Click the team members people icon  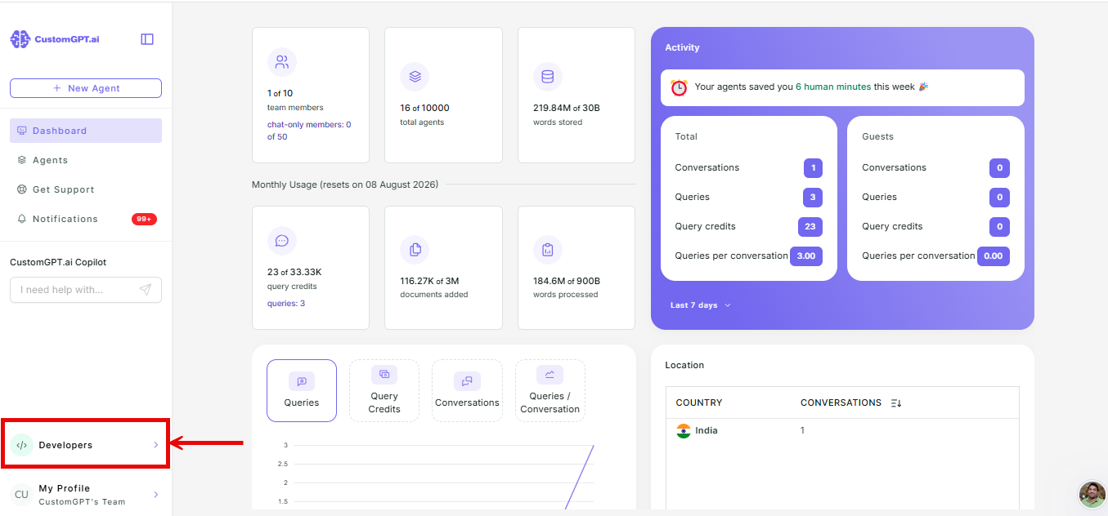click(x=282, y=62)
